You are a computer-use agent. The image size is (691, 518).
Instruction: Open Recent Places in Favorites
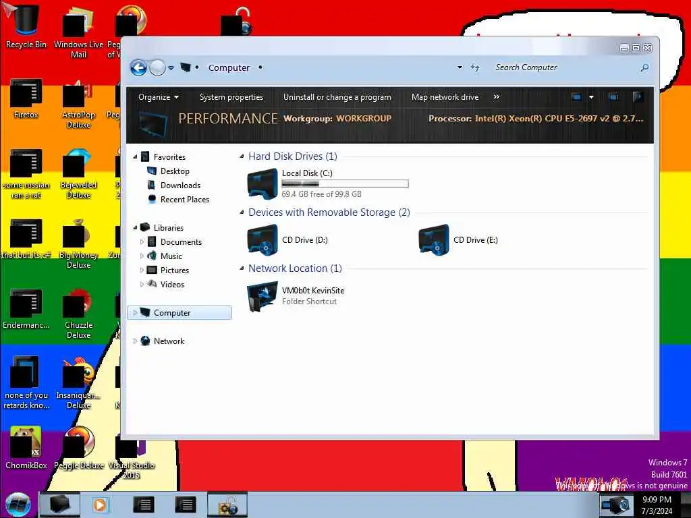tap(185, 199)
